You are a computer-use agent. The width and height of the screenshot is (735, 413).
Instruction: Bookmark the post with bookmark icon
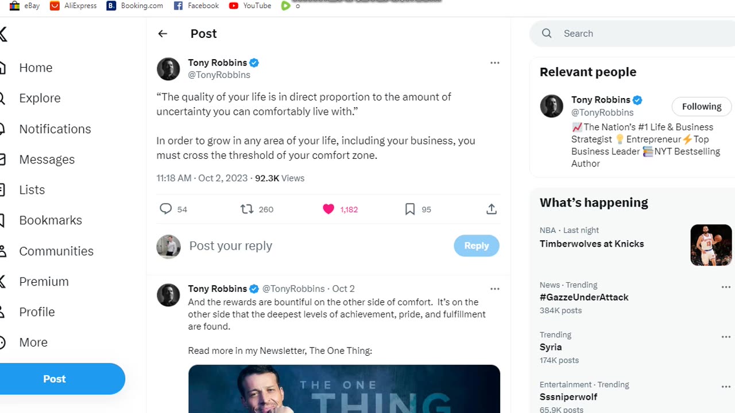(410, 209)
